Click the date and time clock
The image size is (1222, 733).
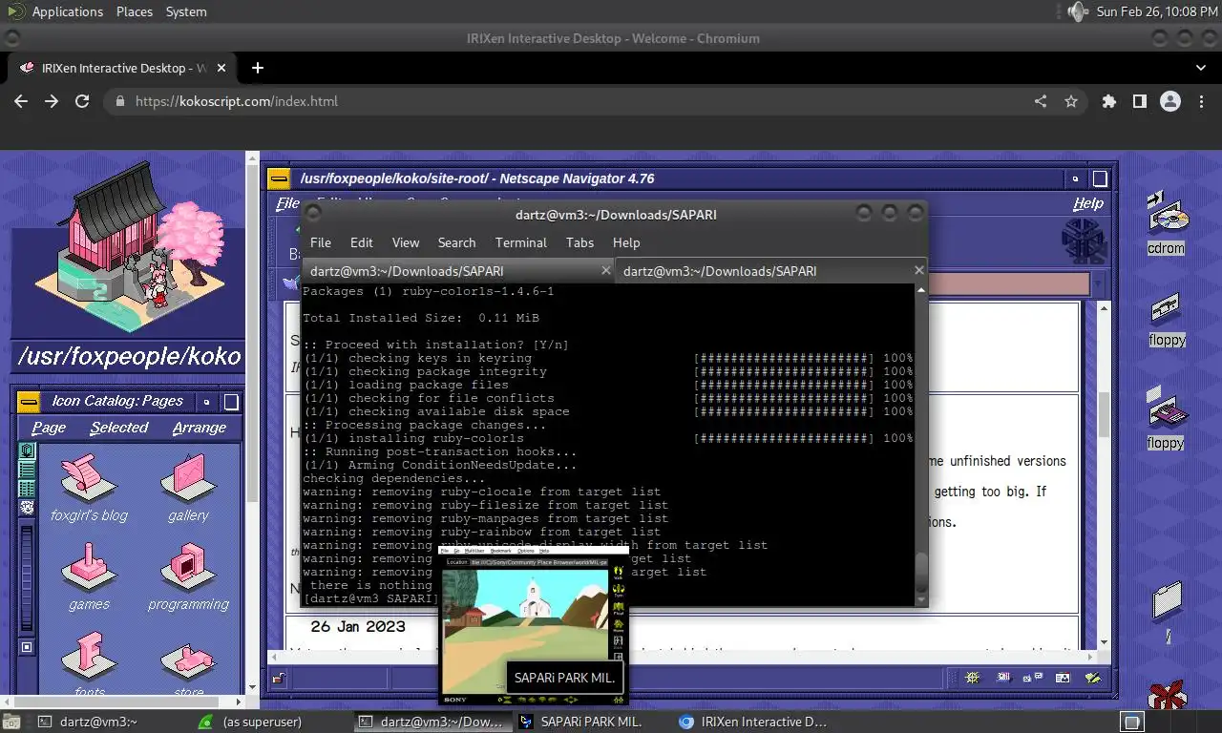[1157, 11]
